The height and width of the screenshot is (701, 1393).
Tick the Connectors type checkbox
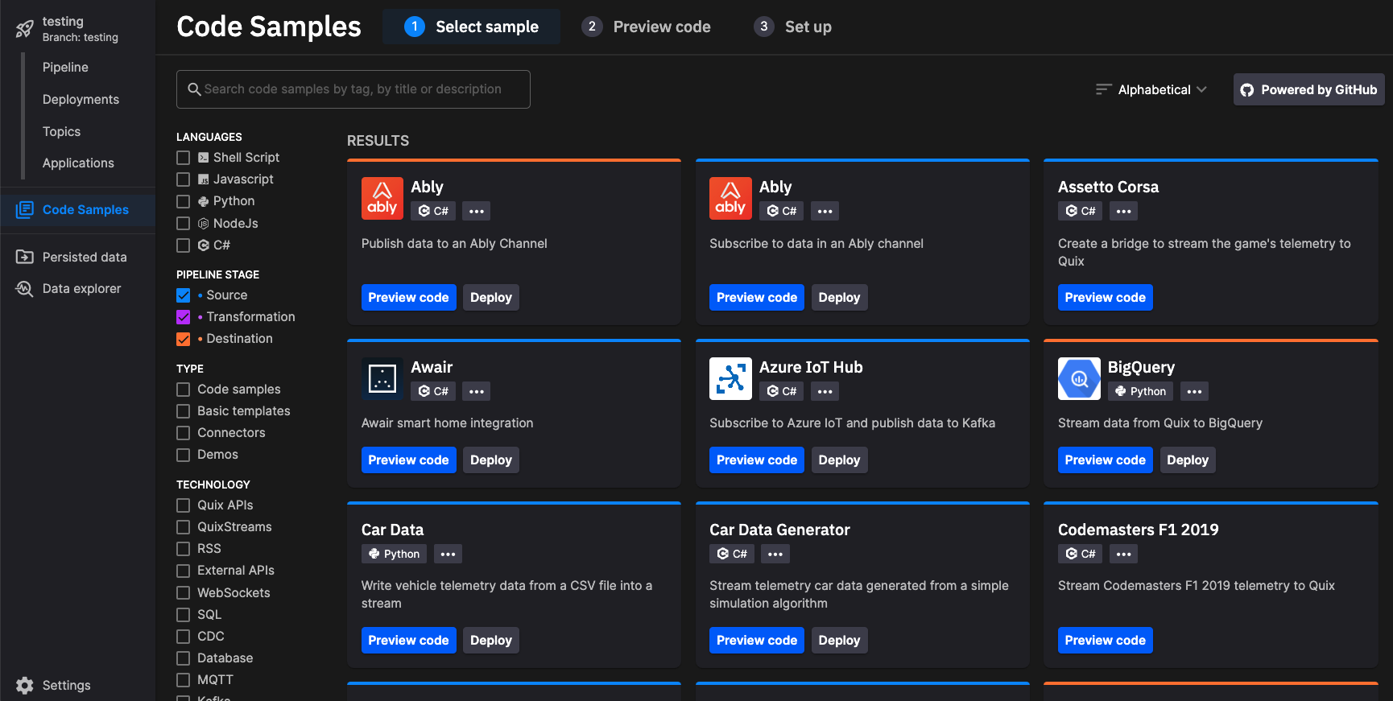point(184,433)
